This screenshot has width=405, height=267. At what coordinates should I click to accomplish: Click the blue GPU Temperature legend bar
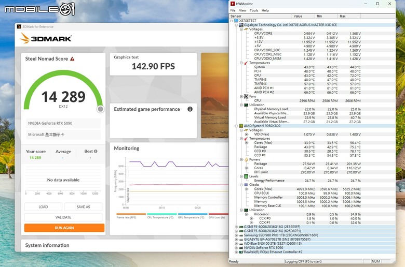click(x=193, y=214)
